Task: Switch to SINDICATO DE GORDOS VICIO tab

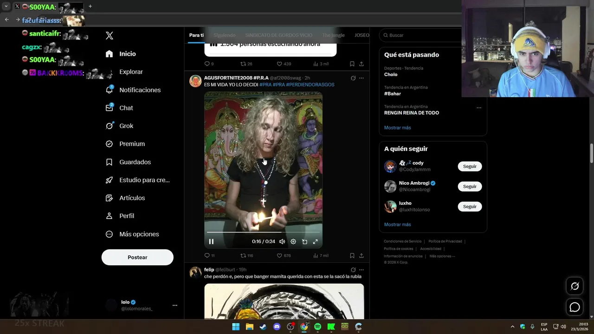Action: click(279, 35)
